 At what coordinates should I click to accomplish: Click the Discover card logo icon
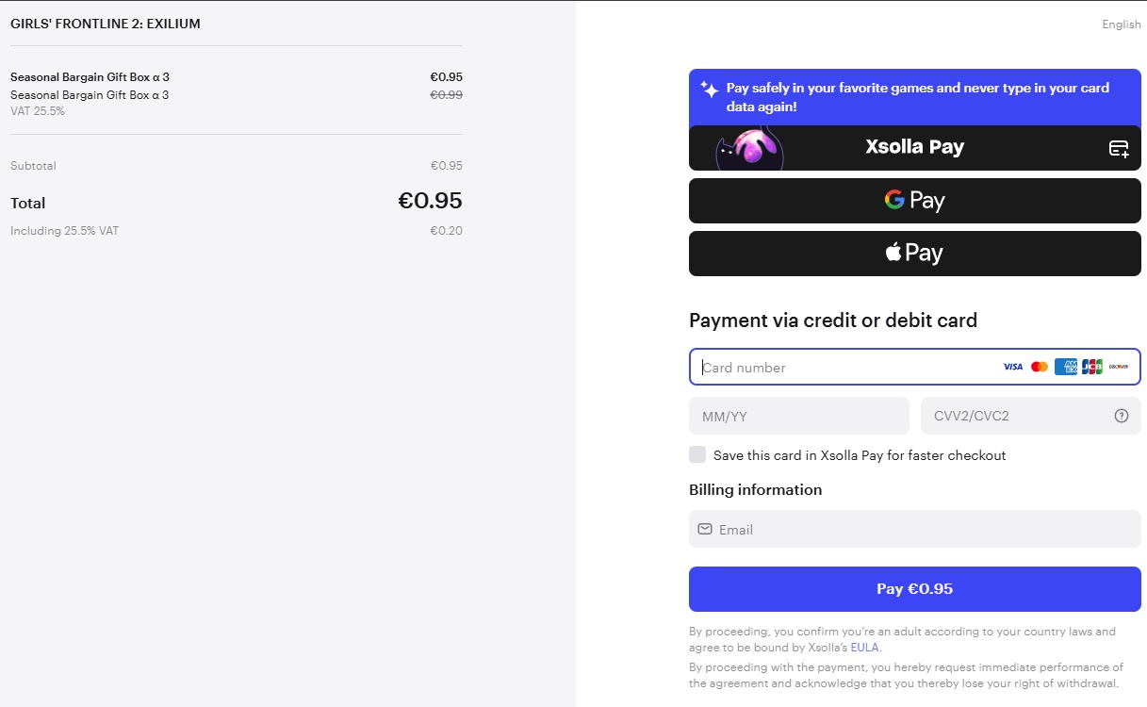point(1119,367)
